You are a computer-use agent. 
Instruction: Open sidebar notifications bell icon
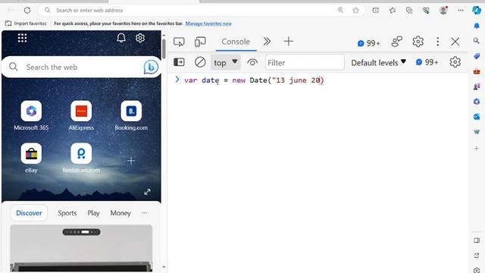point(477,26)
